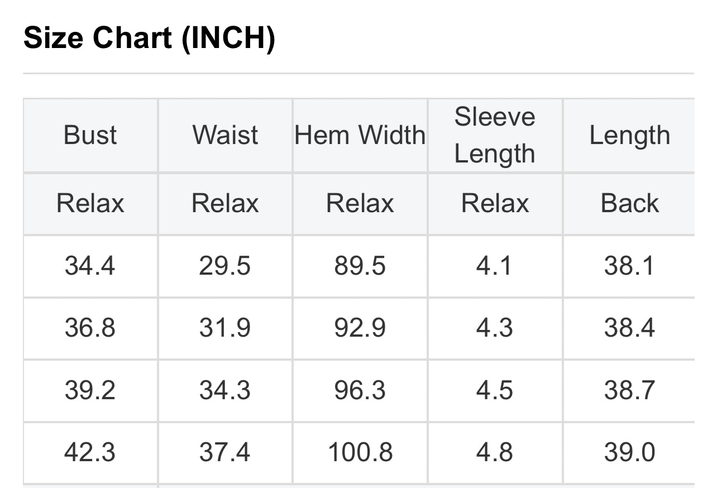Click the Sleeve Length column header
This screenshot has width=717, height=488.
pos(495,135)
